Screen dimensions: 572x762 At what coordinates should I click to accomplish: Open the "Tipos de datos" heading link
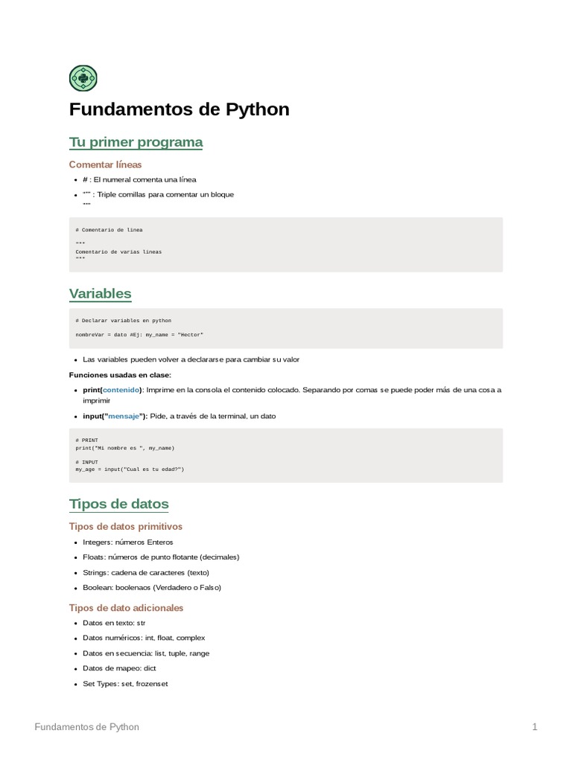click(x=119, y=504)
